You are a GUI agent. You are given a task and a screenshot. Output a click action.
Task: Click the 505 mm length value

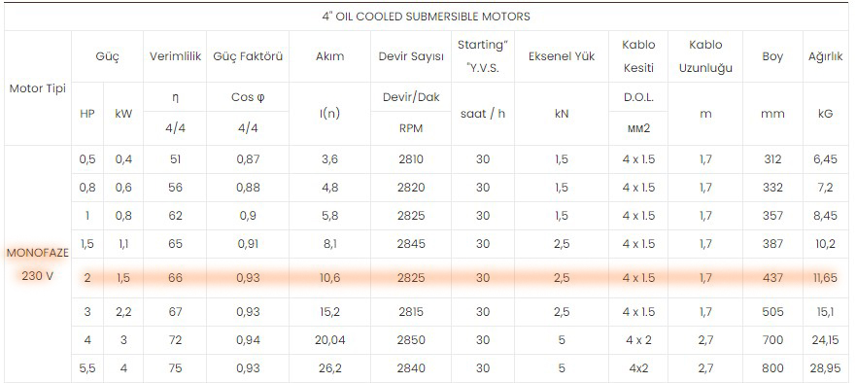(772, 312)
